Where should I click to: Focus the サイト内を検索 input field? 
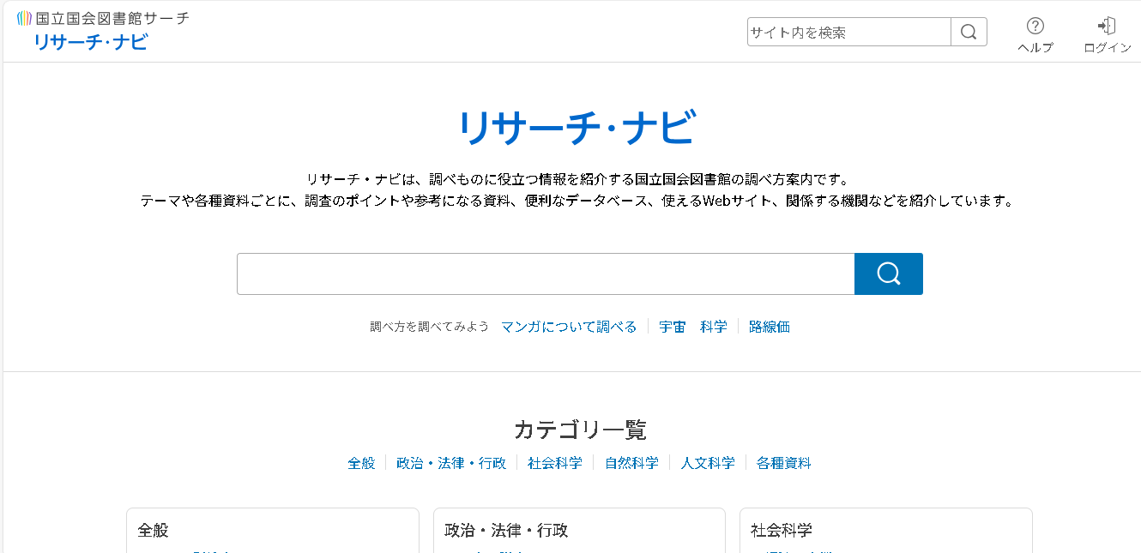click(848, 33)
